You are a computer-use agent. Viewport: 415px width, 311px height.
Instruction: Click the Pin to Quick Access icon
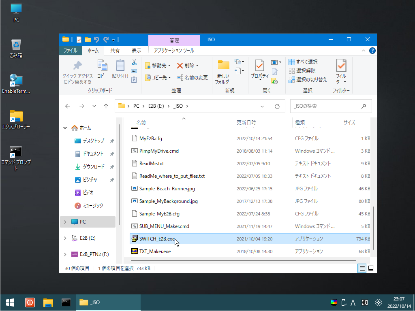(77, 66)
